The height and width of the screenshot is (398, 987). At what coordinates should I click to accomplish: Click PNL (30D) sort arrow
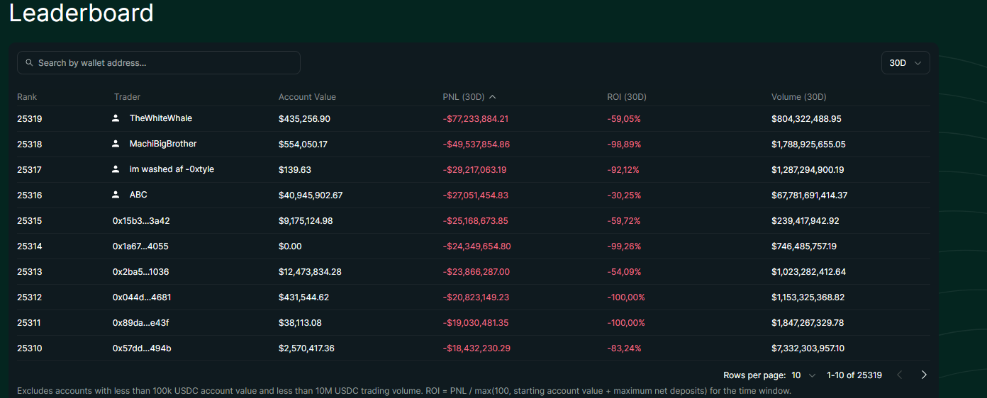(492, 97)
